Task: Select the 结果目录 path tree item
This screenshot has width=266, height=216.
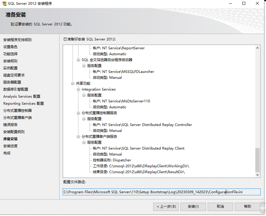Action: tap(141, 172)
